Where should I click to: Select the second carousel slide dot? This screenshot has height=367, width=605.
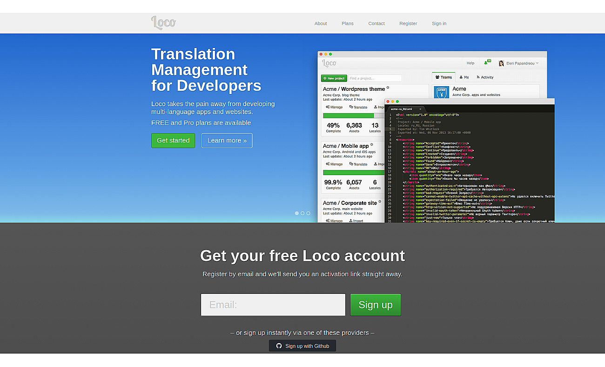point(302,213)
